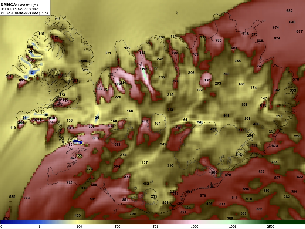305x229 pixels.
Task: Click the map value '1112'
Action: 143,69
